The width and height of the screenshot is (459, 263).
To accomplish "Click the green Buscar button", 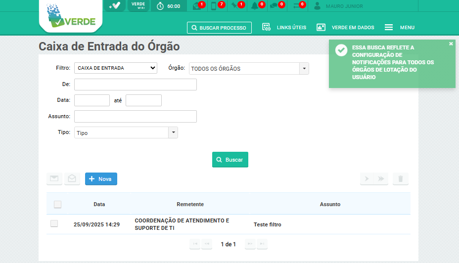I will coord(230,160).
